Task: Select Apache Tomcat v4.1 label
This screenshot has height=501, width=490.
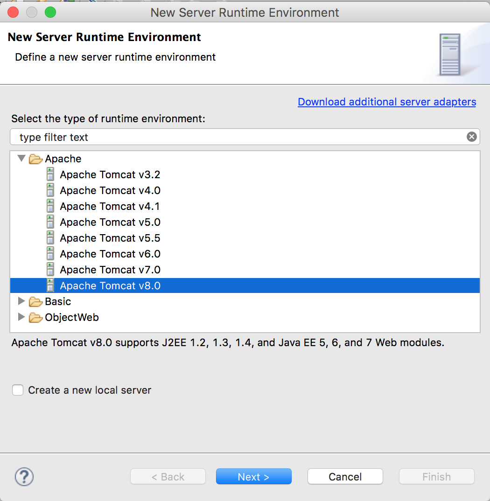Action: point(110,206)
